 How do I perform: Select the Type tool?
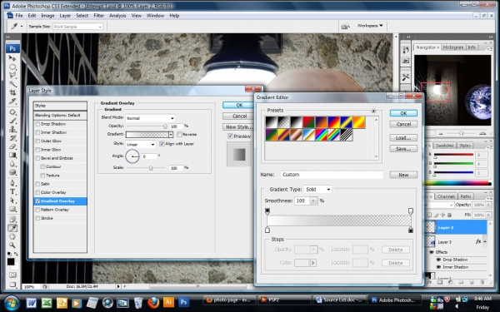(x=12, y=191)
